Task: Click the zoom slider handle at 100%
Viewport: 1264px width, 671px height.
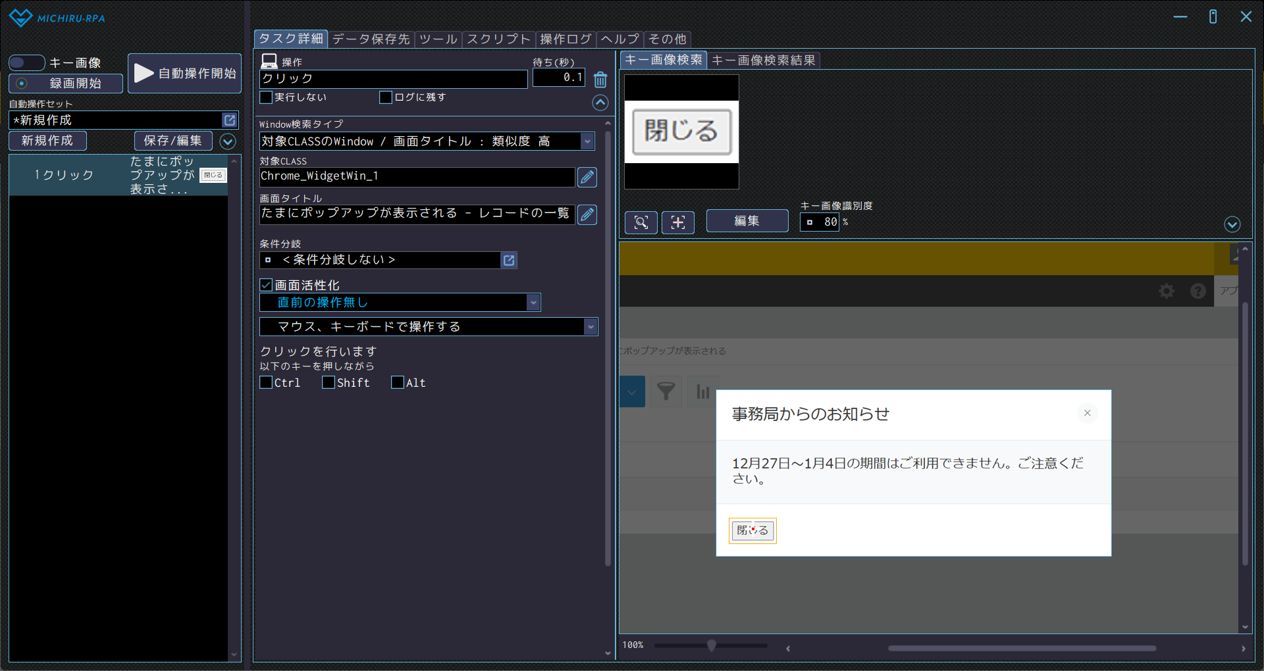Action: pyautogui.click(x=711, y=645)
